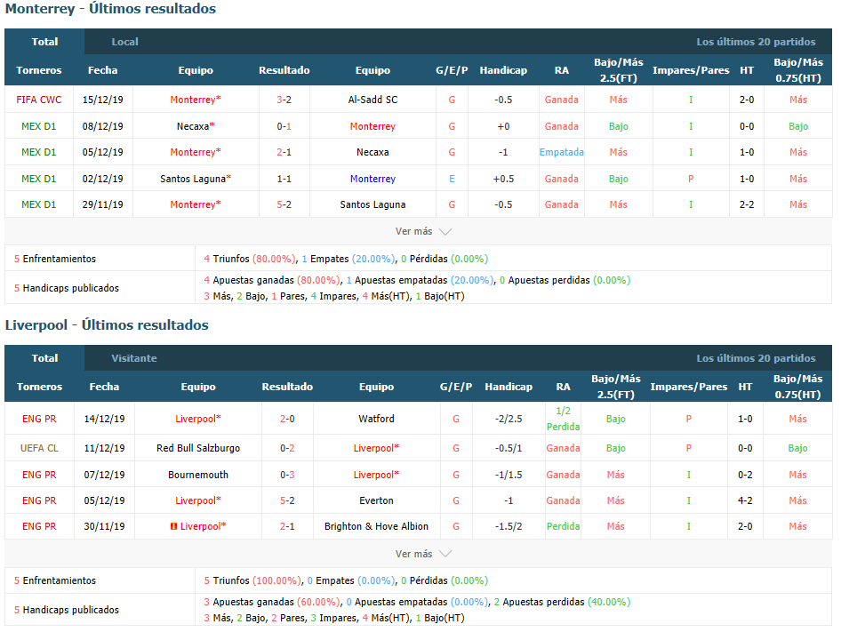841x632 pixels.
Task: Click Perdida RA cell in Brighton row
Action: (563, 527)
